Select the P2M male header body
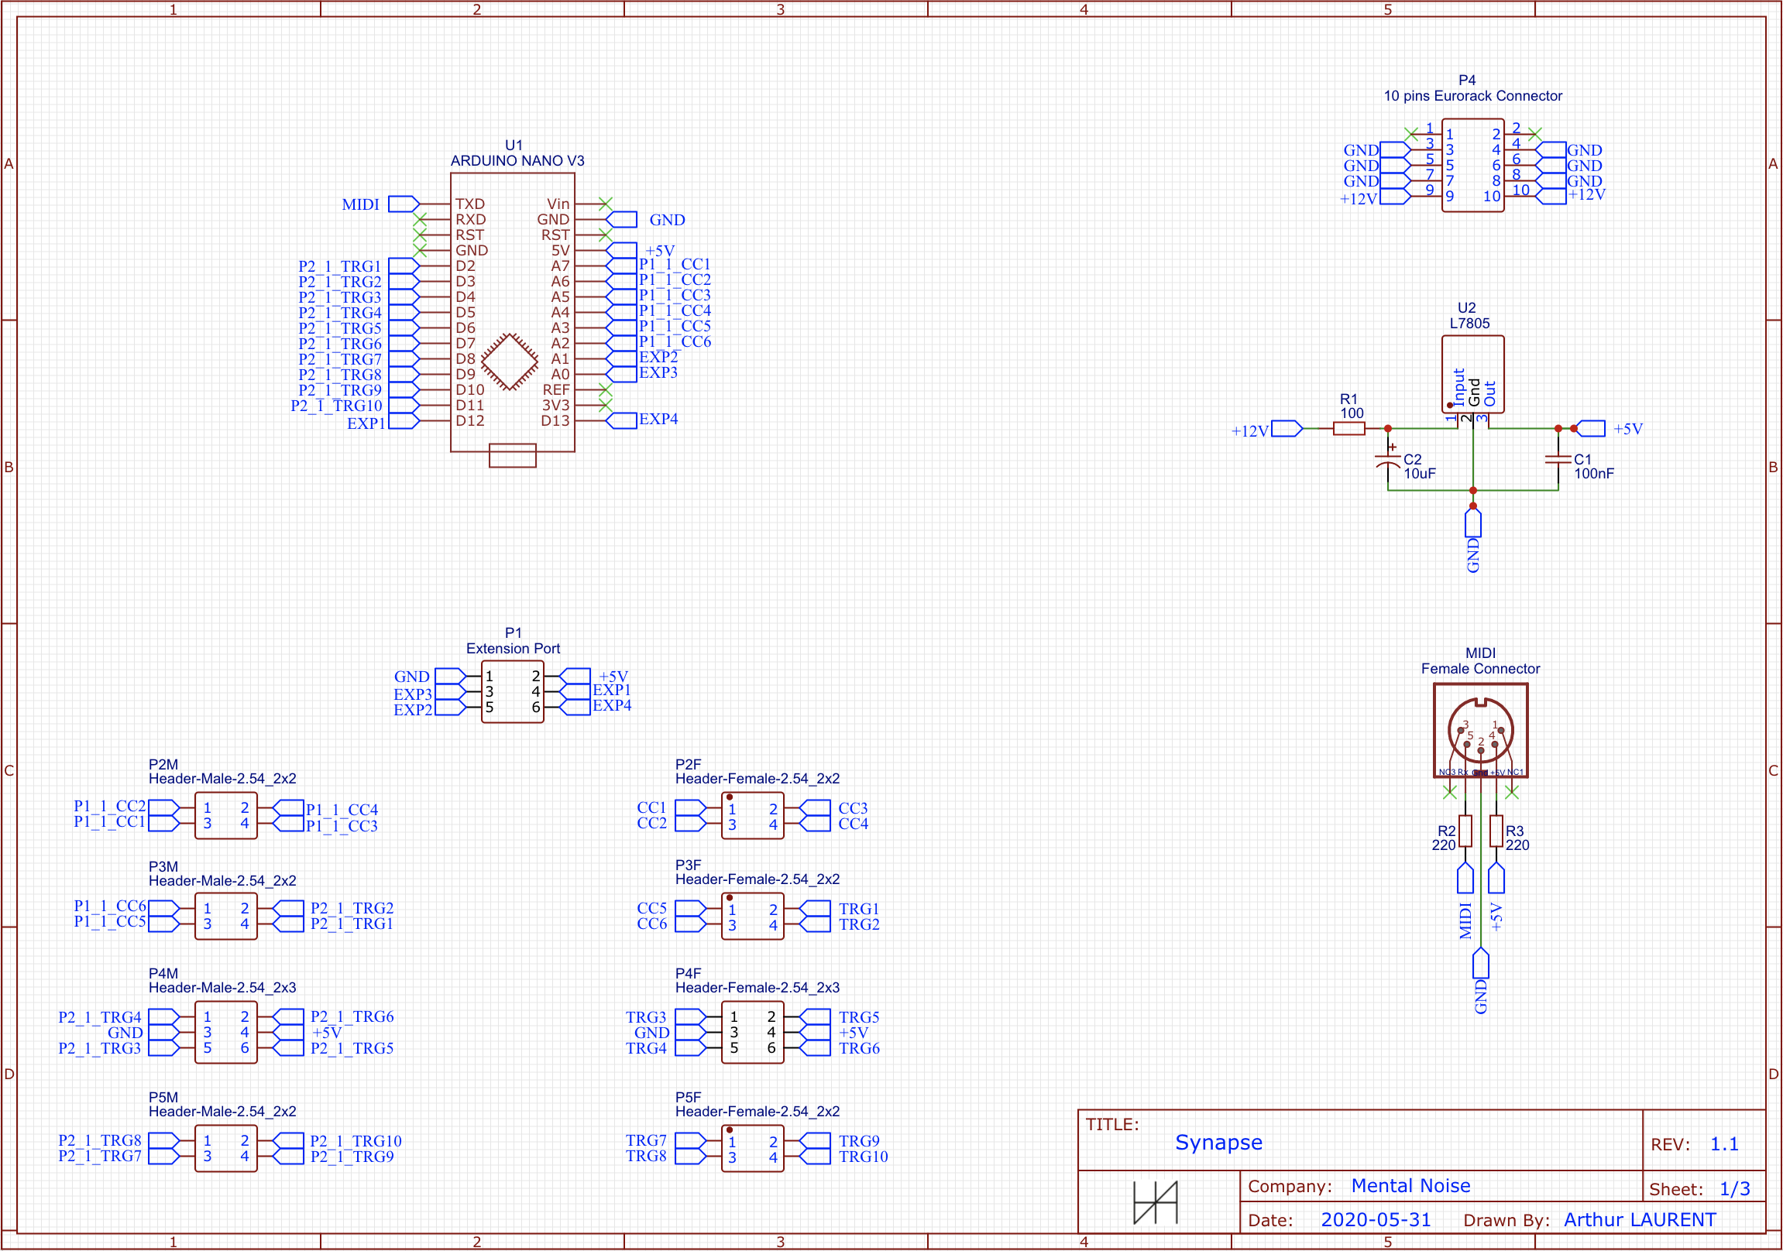Viewport: 1783px width, 1251px height. click(225, 815)
